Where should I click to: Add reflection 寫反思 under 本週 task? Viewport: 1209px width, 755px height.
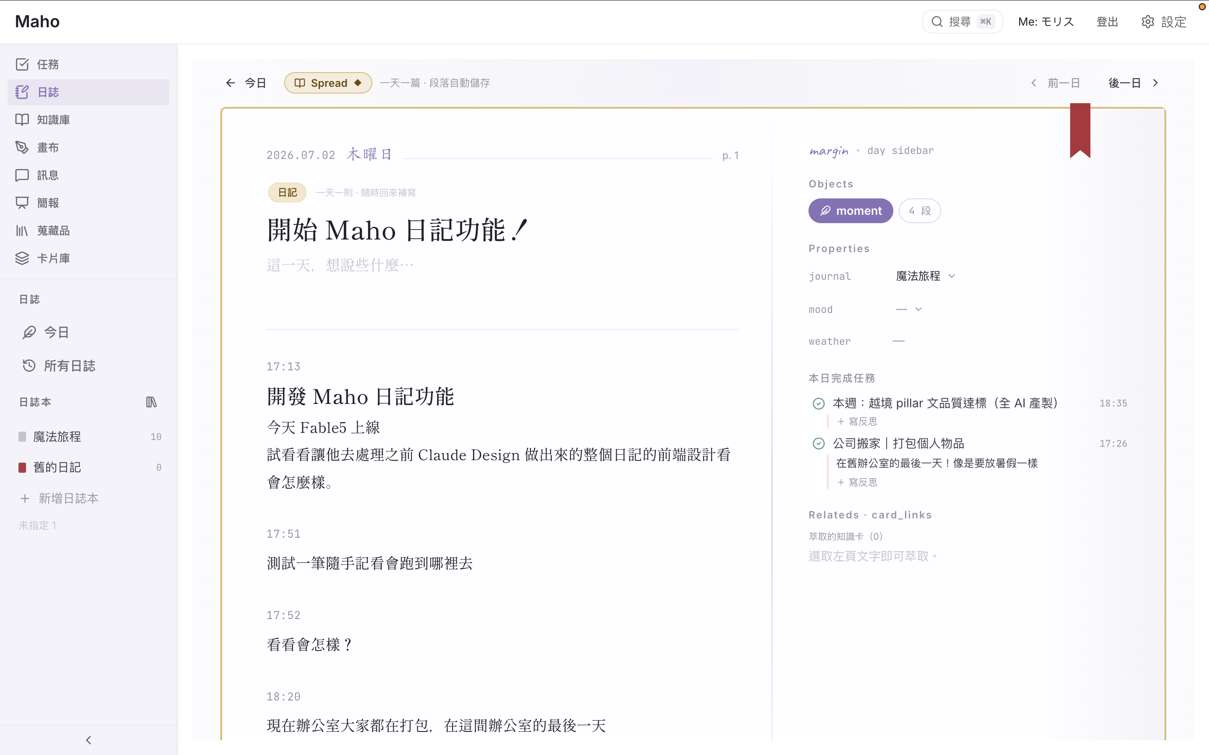pyautogui.click(x=857, y=422)
